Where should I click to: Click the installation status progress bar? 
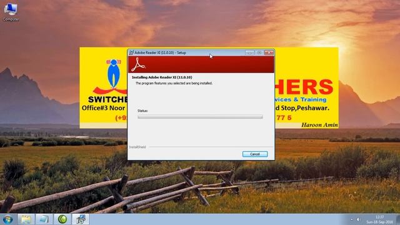(200, 117)
